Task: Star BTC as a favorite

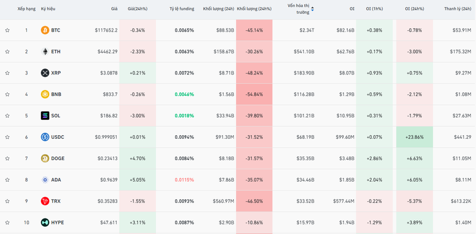Action: tap(7, 30)
